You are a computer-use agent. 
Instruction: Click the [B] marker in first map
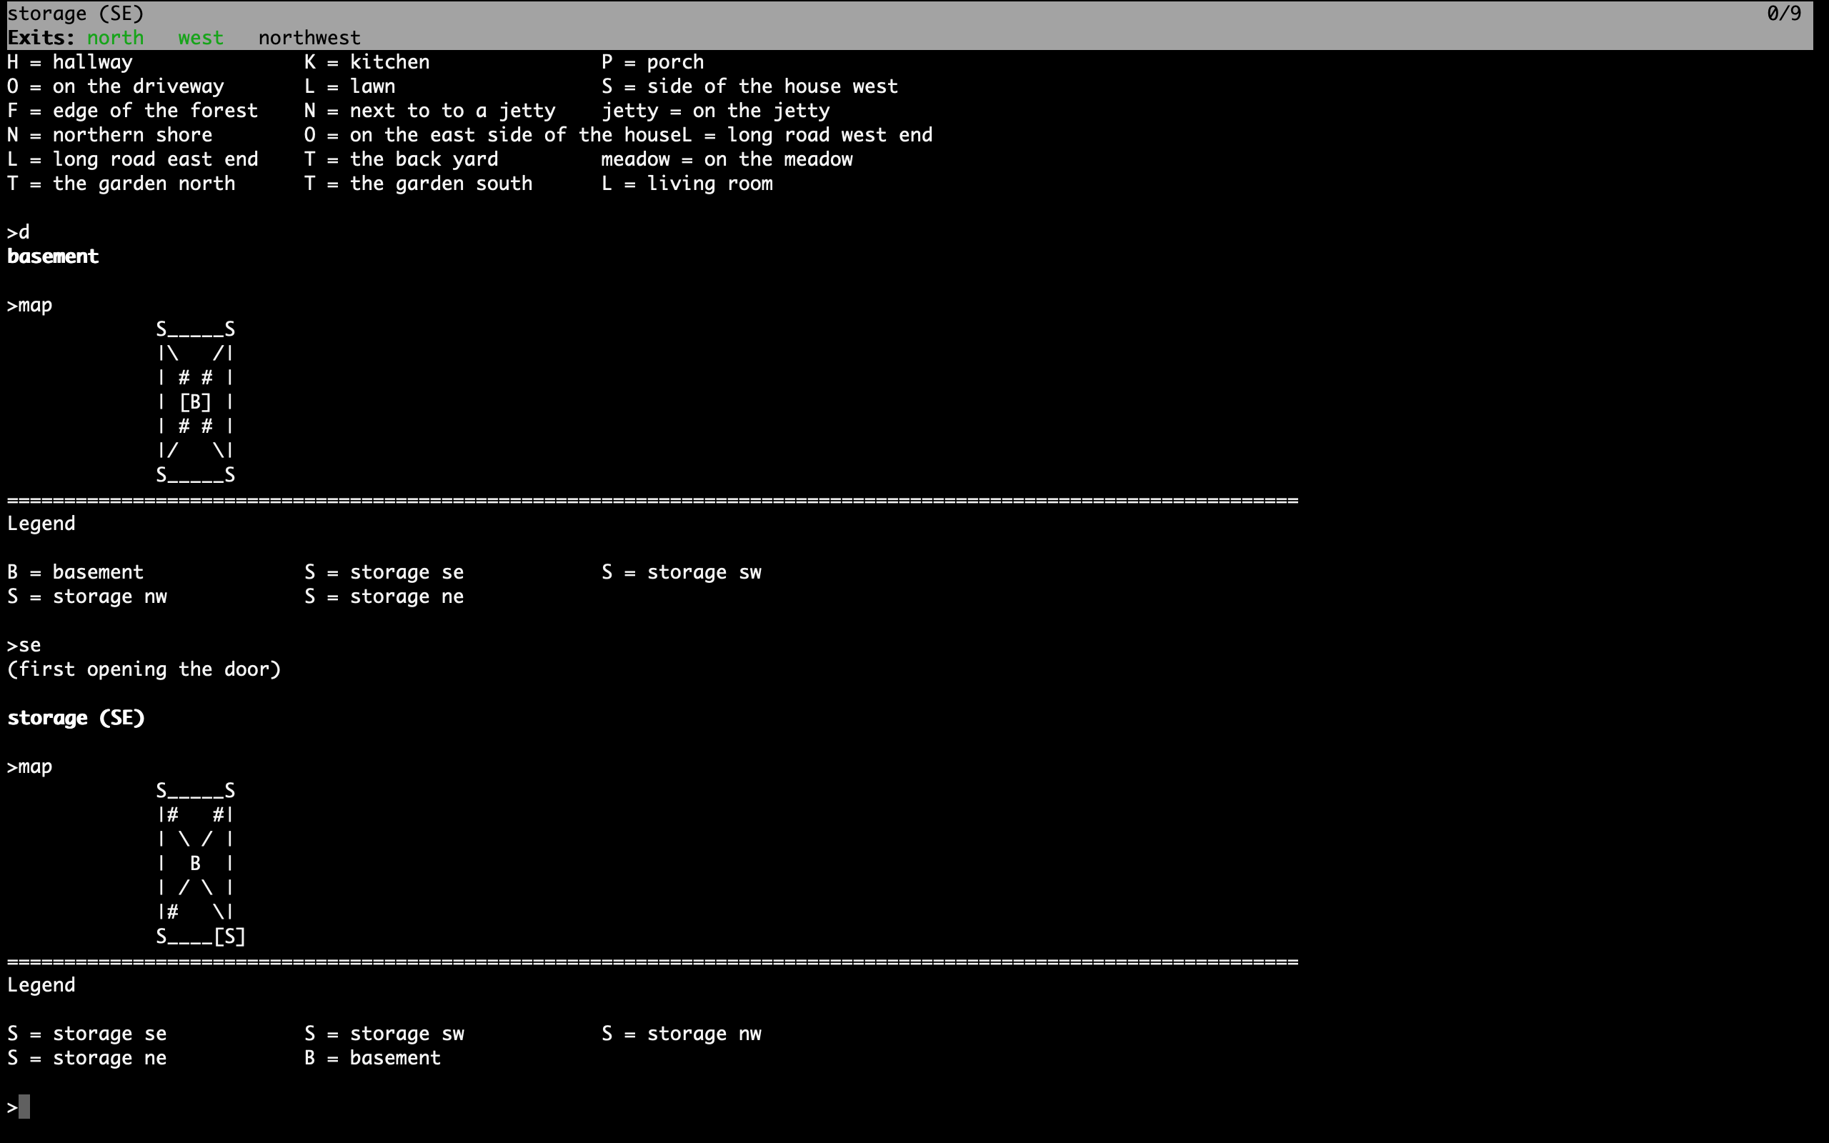pyautogui.click(x=195, y=402)
